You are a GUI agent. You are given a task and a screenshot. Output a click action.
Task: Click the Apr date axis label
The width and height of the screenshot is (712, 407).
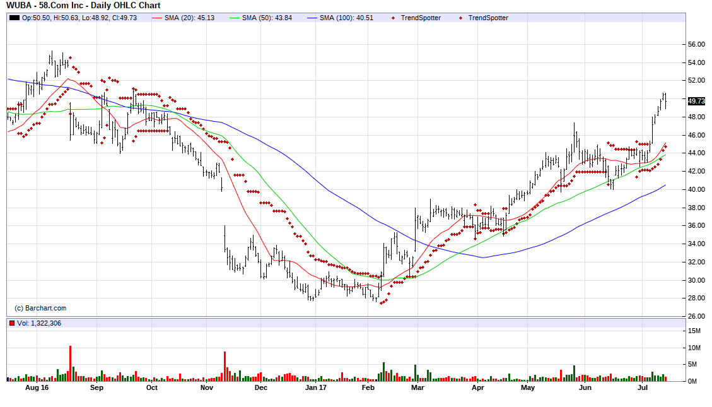click(x=477, y=387)
